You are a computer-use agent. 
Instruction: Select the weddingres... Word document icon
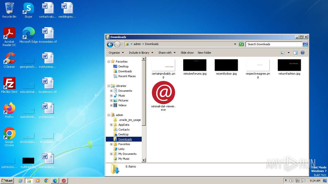pyautogui.click(x=67, y=10)
